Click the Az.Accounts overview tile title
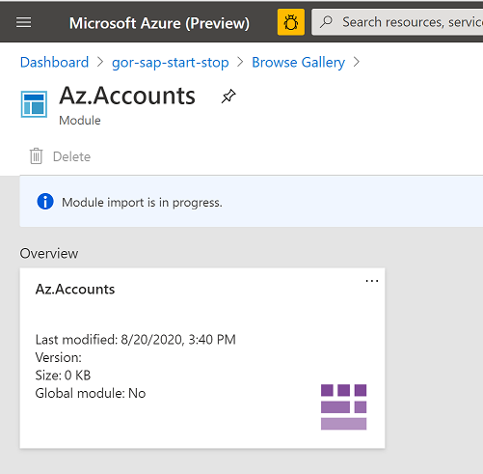The image size is (483, 474). point(75,289)
